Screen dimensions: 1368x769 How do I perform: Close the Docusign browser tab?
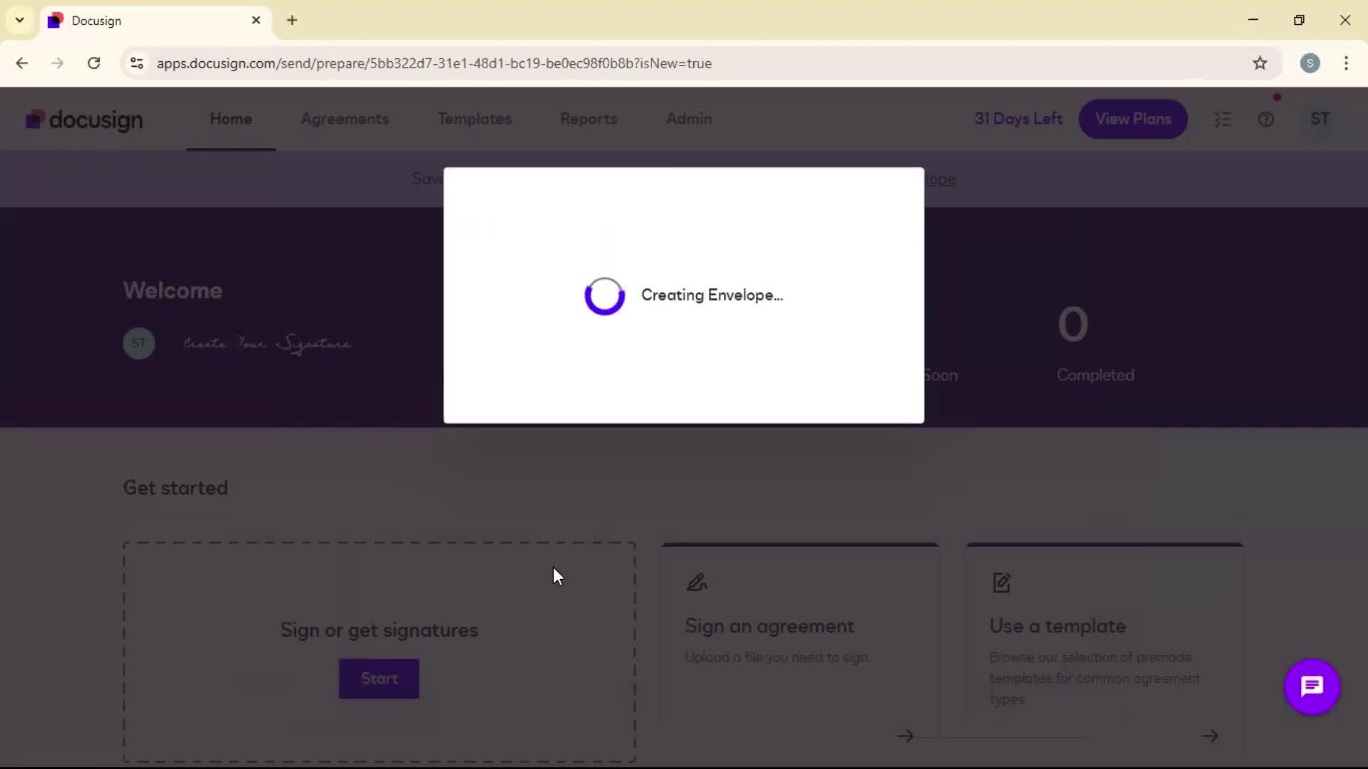(x=256, y=20)
